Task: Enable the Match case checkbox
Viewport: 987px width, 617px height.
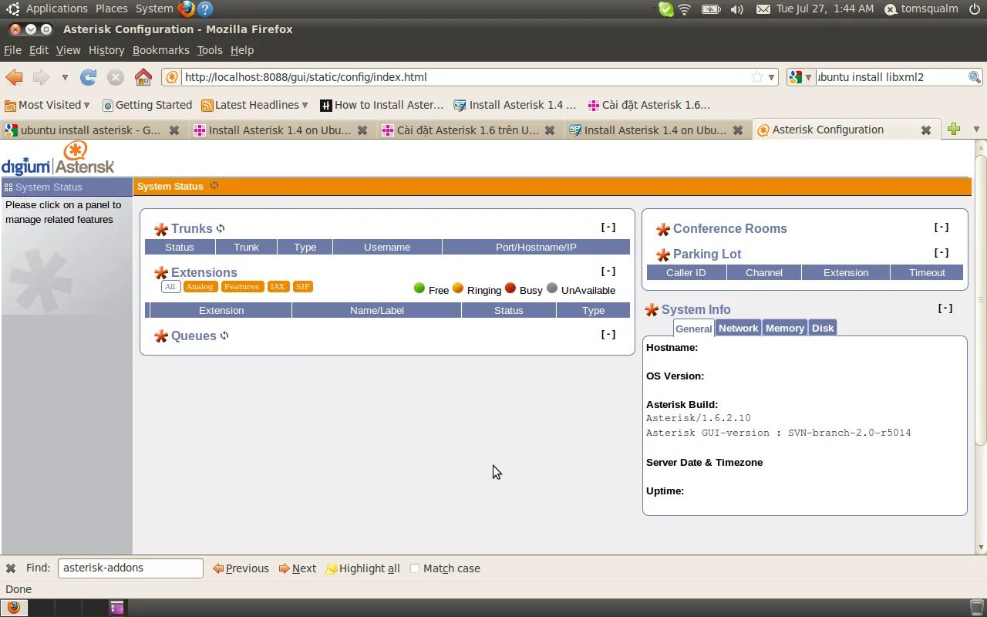Action: (x=415, y=568)
